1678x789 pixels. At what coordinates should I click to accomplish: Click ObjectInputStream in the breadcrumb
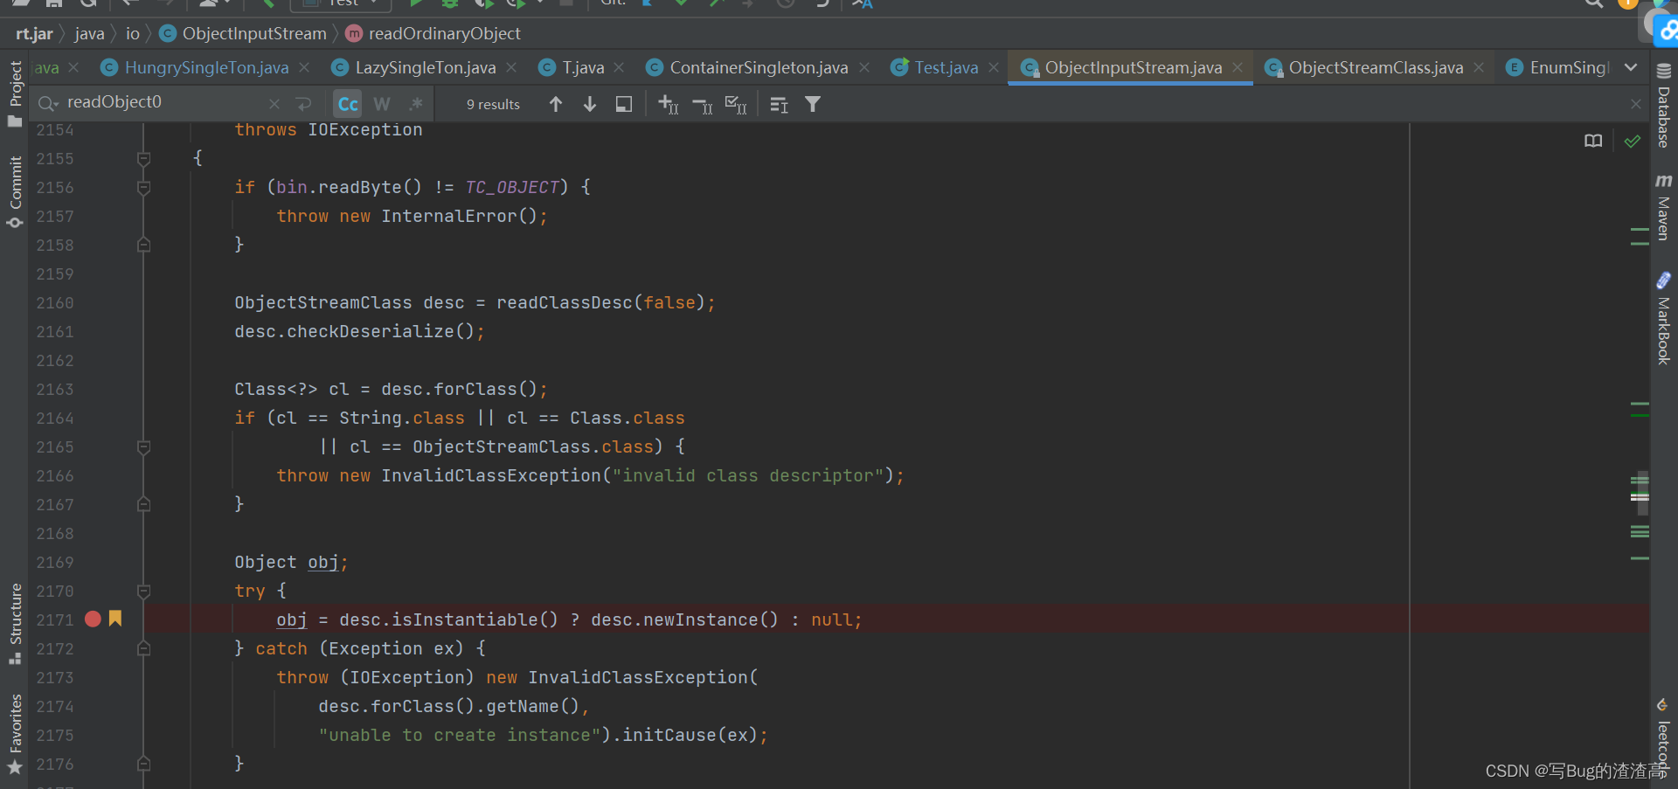tap(243, 33)
